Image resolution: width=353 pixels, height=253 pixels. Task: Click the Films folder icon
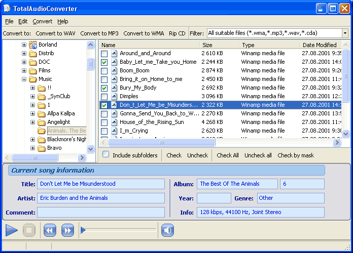33,71
